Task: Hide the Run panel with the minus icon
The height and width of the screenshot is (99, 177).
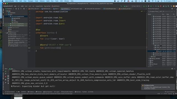Action: coord(175,69)
